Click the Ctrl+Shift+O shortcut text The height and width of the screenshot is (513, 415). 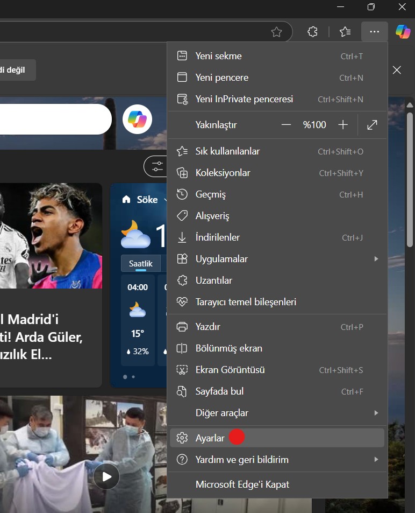pyautogui.click(x=340, y=151)
